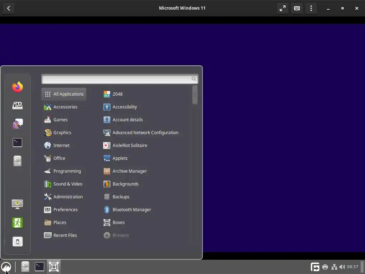Select the Boxes window in the panel
This screenshot has height=274, width=365.
point(54,267)
